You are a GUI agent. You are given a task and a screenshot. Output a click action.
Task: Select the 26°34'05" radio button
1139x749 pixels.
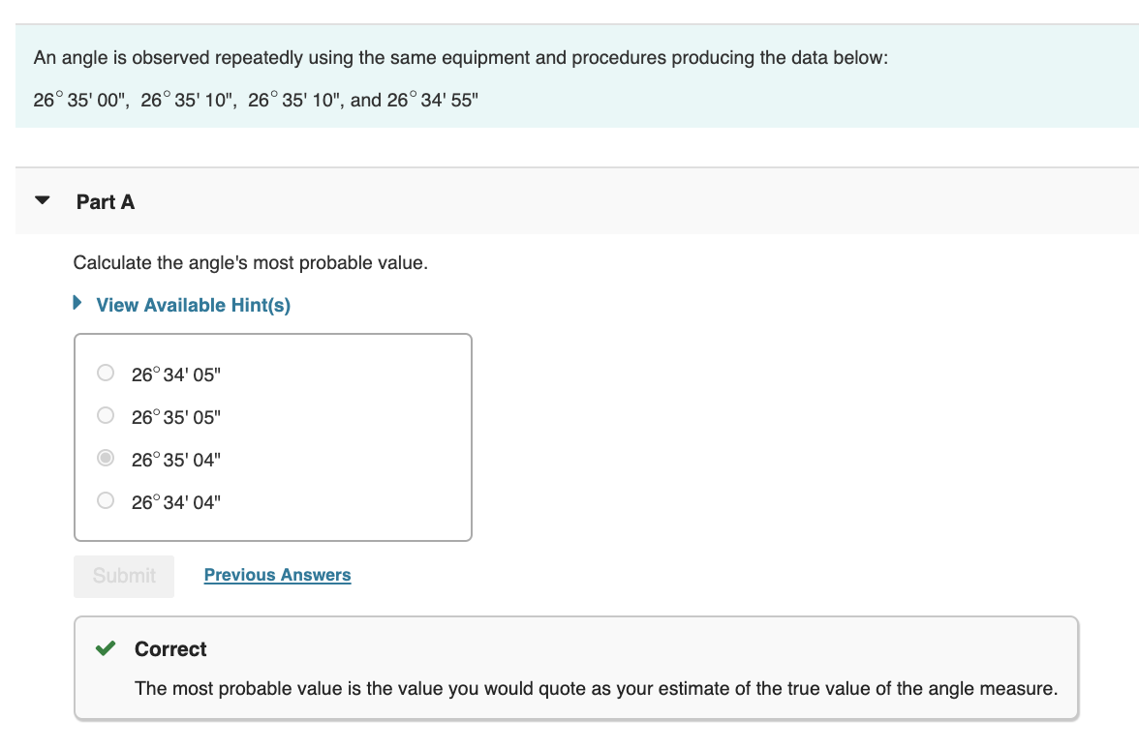pyautogui.click(x=106, y=373)
